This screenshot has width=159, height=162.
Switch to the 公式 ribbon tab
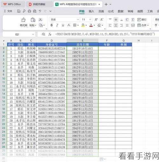[111, 11]
